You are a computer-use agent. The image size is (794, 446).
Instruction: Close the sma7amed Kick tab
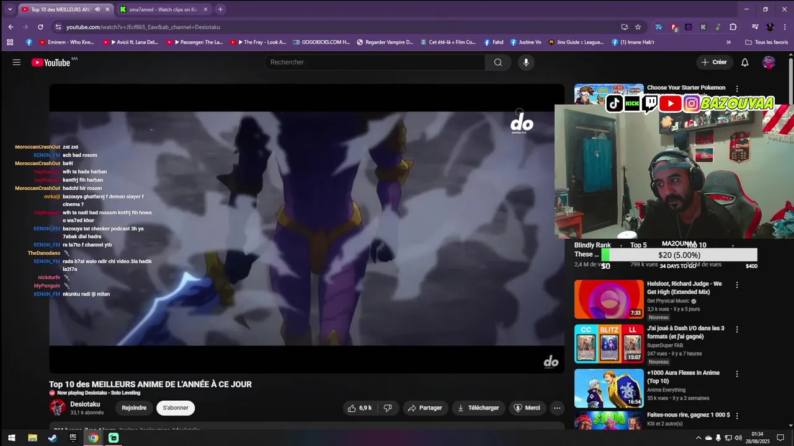coord(205,9)
